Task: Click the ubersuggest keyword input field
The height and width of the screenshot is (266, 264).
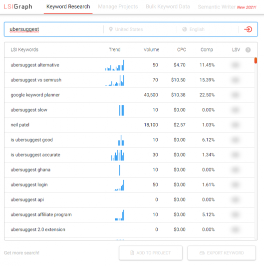Action: [x=54, y=29]
